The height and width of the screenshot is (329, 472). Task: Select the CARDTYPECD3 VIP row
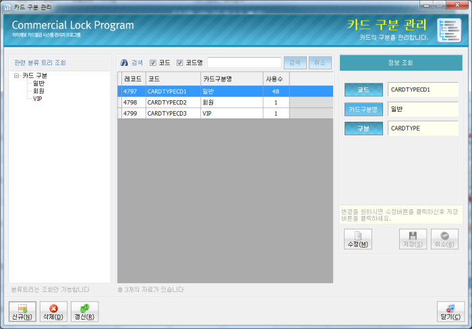point(202,114)
